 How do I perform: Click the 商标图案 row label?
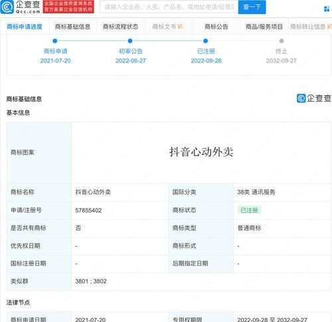point(23,152)
